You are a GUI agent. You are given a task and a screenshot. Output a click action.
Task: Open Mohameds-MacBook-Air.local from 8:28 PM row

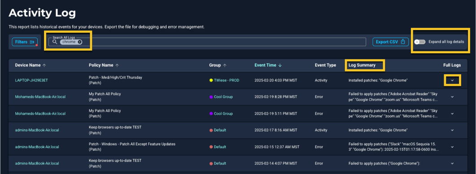click(x=40, y=97)
